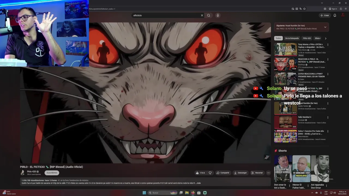Screen dimensions: 349x196
Task: Click the Windows taskbar Buscar search box
Action: pos(163,193)
